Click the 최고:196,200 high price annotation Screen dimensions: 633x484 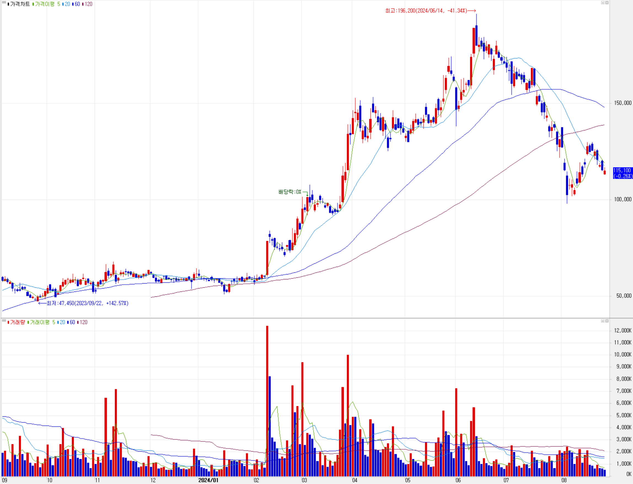pyautogui.click(x=426, y=11)
